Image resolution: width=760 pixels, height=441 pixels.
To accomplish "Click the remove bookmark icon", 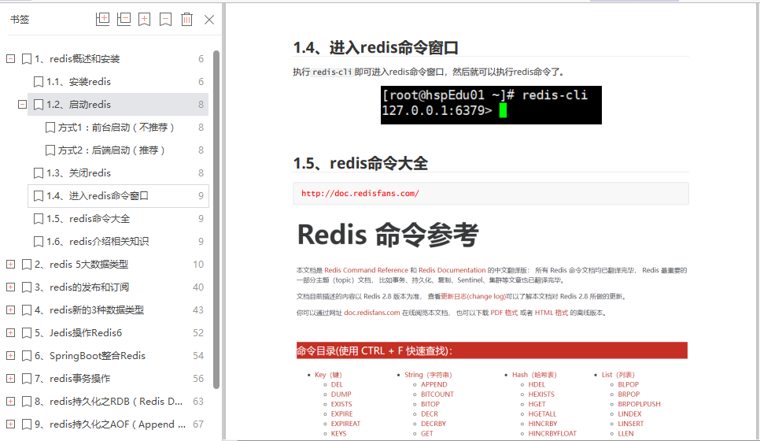I will [166, 20].
